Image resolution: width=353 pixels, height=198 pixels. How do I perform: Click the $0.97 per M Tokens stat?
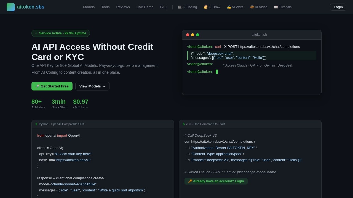(81, 104)
